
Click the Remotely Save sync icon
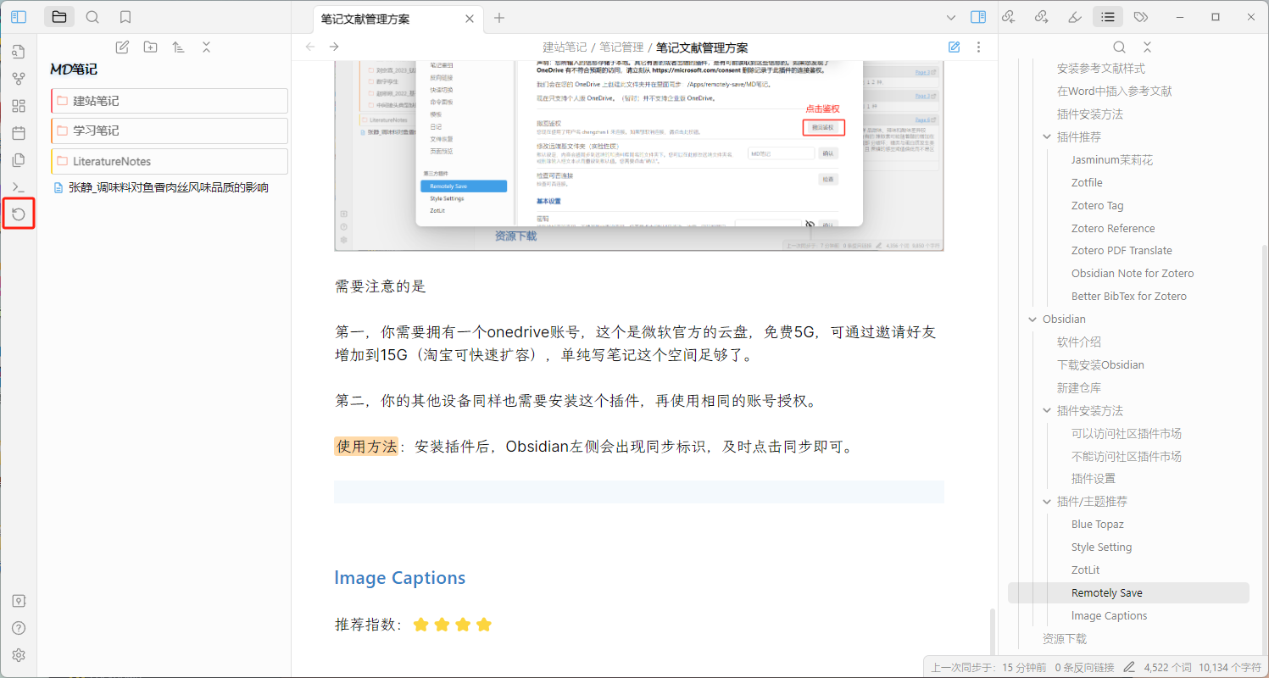[x=19, y=214]
